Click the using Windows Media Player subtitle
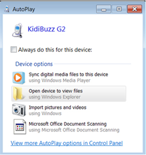 point(60,80)
